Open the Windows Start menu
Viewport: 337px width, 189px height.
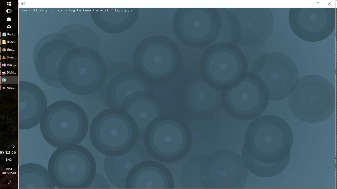coord(9,4)
